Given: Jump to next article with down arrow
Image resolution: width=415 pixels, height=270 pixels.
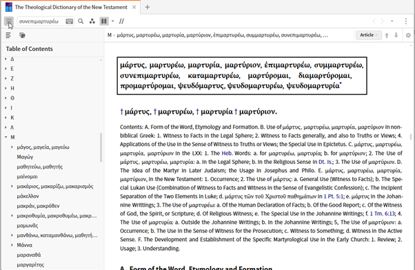Looking at the screenshot, I should tap(396, 35).
